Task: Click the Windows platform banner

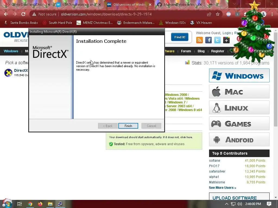Action: 239,76
